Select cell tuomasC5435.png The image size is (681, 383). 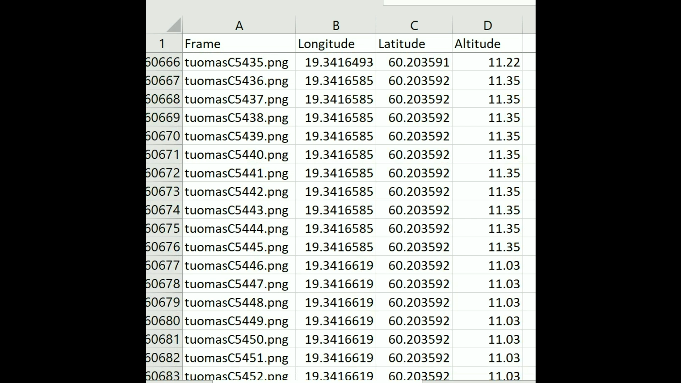tap(239, 62)
